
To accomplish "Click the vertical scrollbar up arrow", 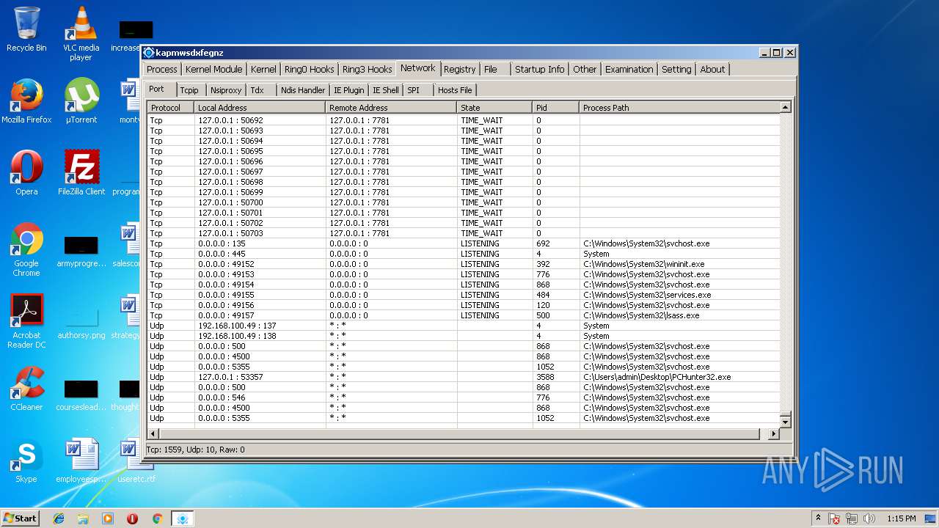I will point(785,108).
